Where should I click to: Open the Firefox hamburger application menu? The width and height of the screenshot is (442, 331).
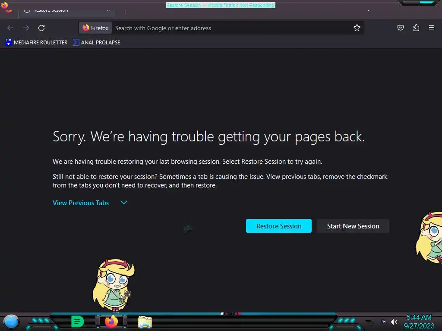coord(431,28)
